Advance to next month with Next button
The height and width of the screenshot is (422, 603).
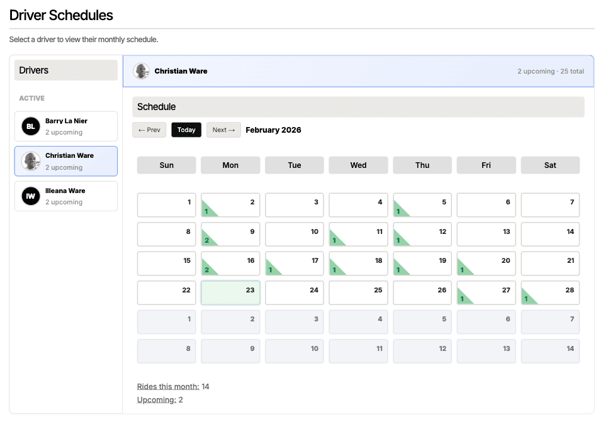[223, 130]
